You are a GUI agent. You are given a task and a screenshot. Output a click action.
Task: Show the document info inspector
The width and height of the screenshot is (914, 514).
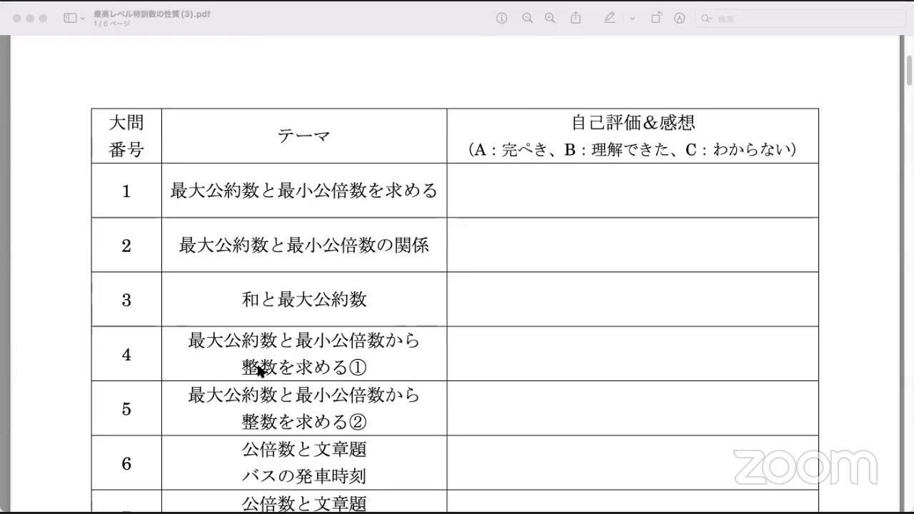(x=502, y=18)
